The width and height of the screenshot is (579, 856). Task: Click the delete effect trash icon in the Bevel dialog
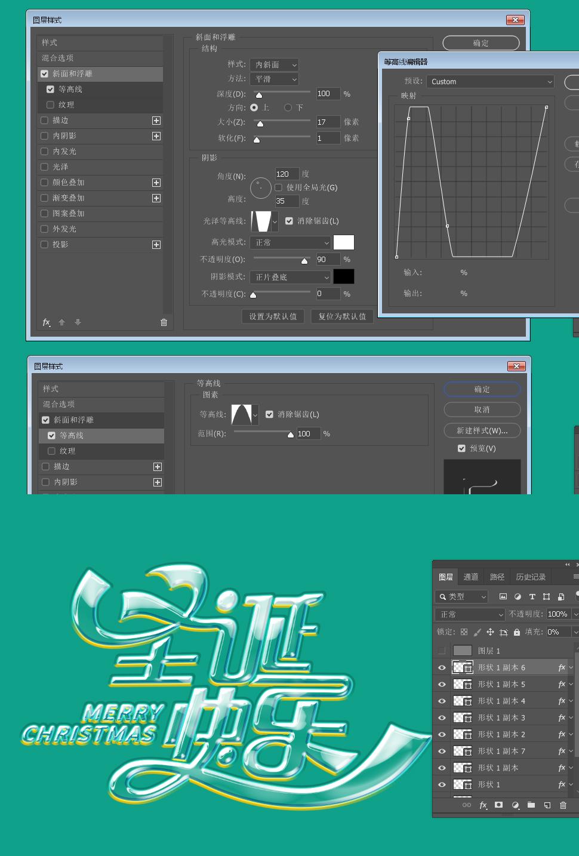click(x=164, y=322)
